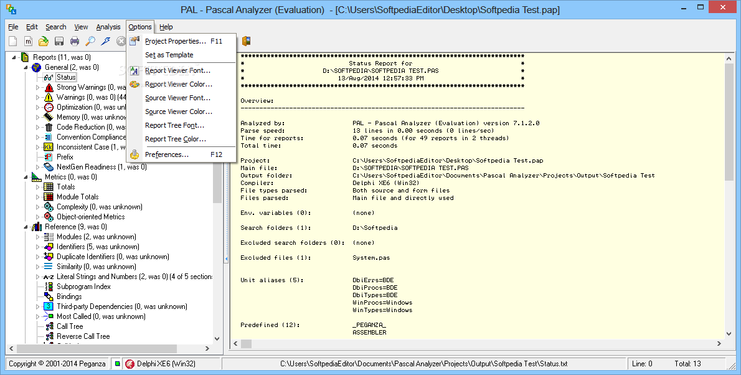Image resolution: width=741 pixels, height=375 pixels.
Task: Open the Edit menu
Action: point(32,27)
